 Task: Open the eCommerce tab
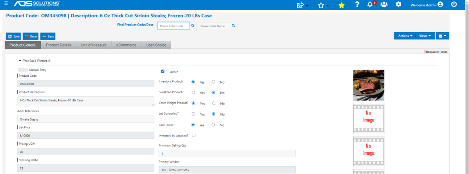[x=126, y=45]
